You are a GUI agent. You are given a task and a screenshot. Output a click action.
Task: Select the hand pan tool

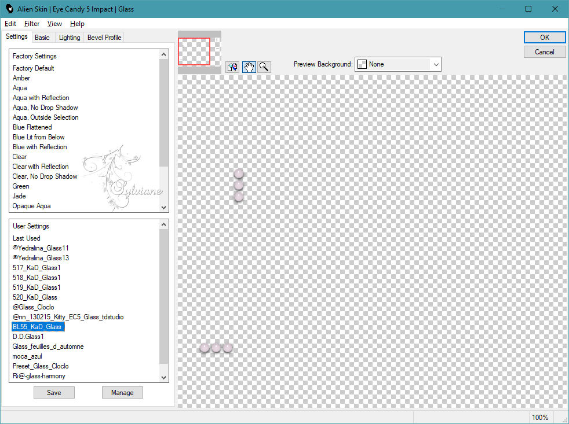(x=249, y=67)
